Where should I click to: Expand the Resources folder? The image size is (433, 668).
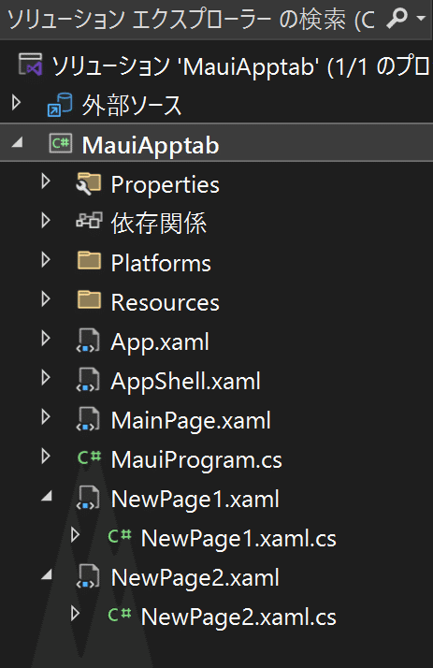46,299
